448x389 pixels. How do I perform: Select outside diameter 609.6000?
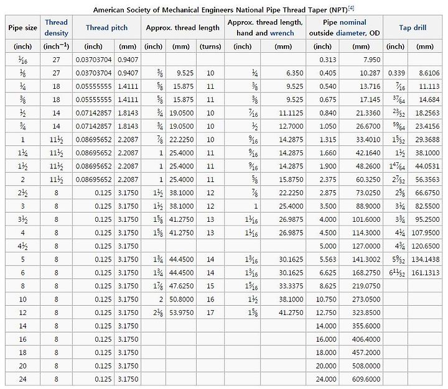[366, 379]
